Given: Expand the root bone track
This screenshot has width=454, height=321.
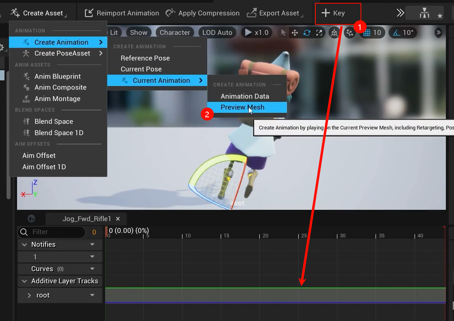Looking at the screenshot, I should (29, 295).
